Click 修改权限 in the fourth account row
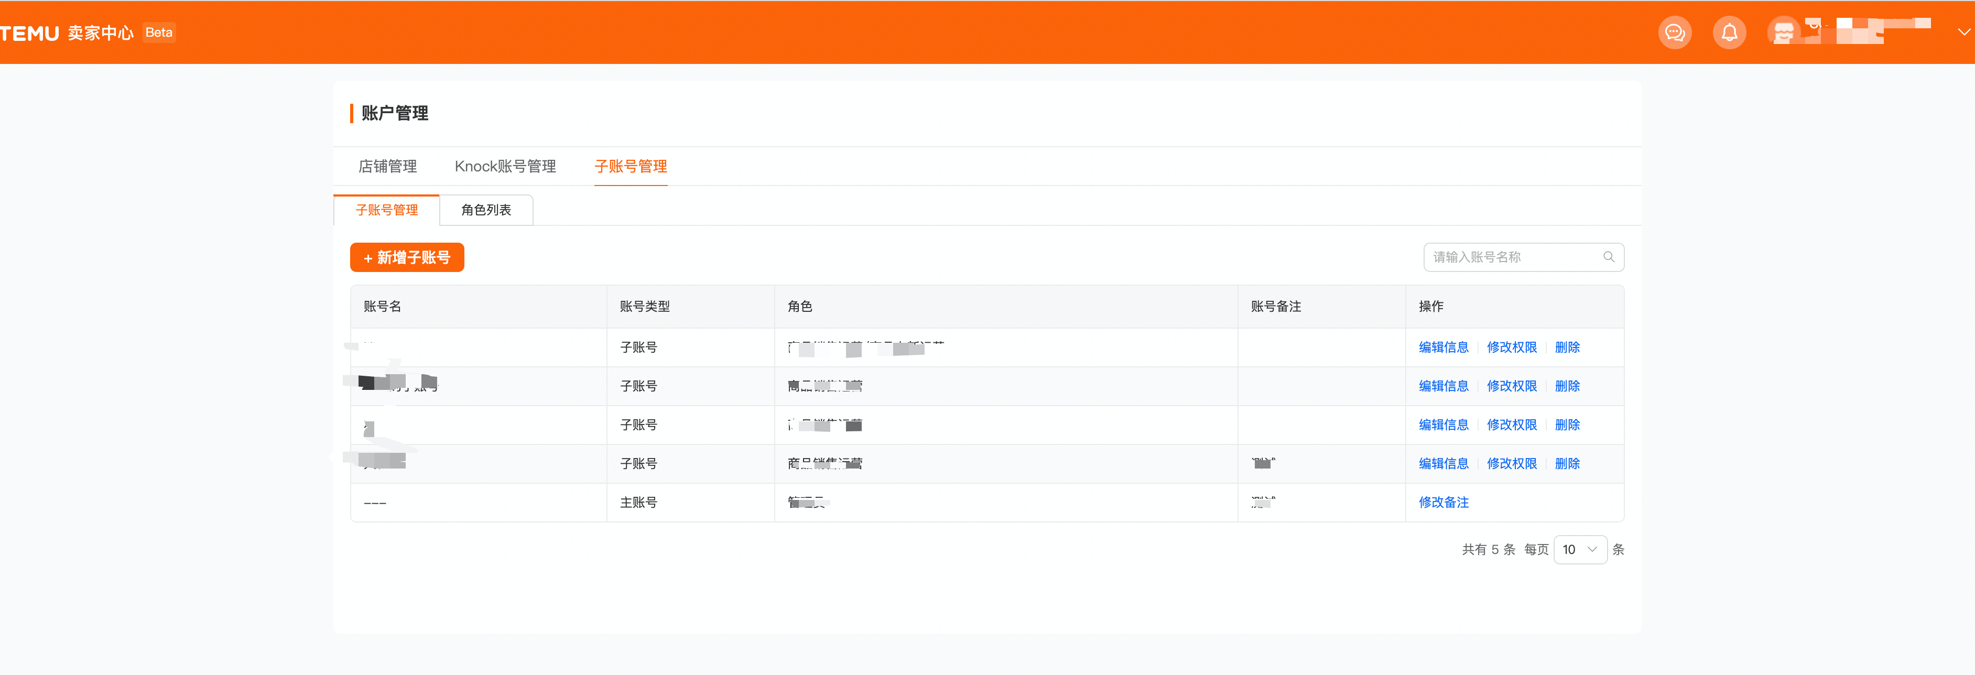The height and width of the screenshot is (675, 1975). 1511,463
